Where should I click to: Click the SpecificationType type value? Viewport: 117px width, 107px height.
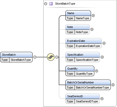87,60
